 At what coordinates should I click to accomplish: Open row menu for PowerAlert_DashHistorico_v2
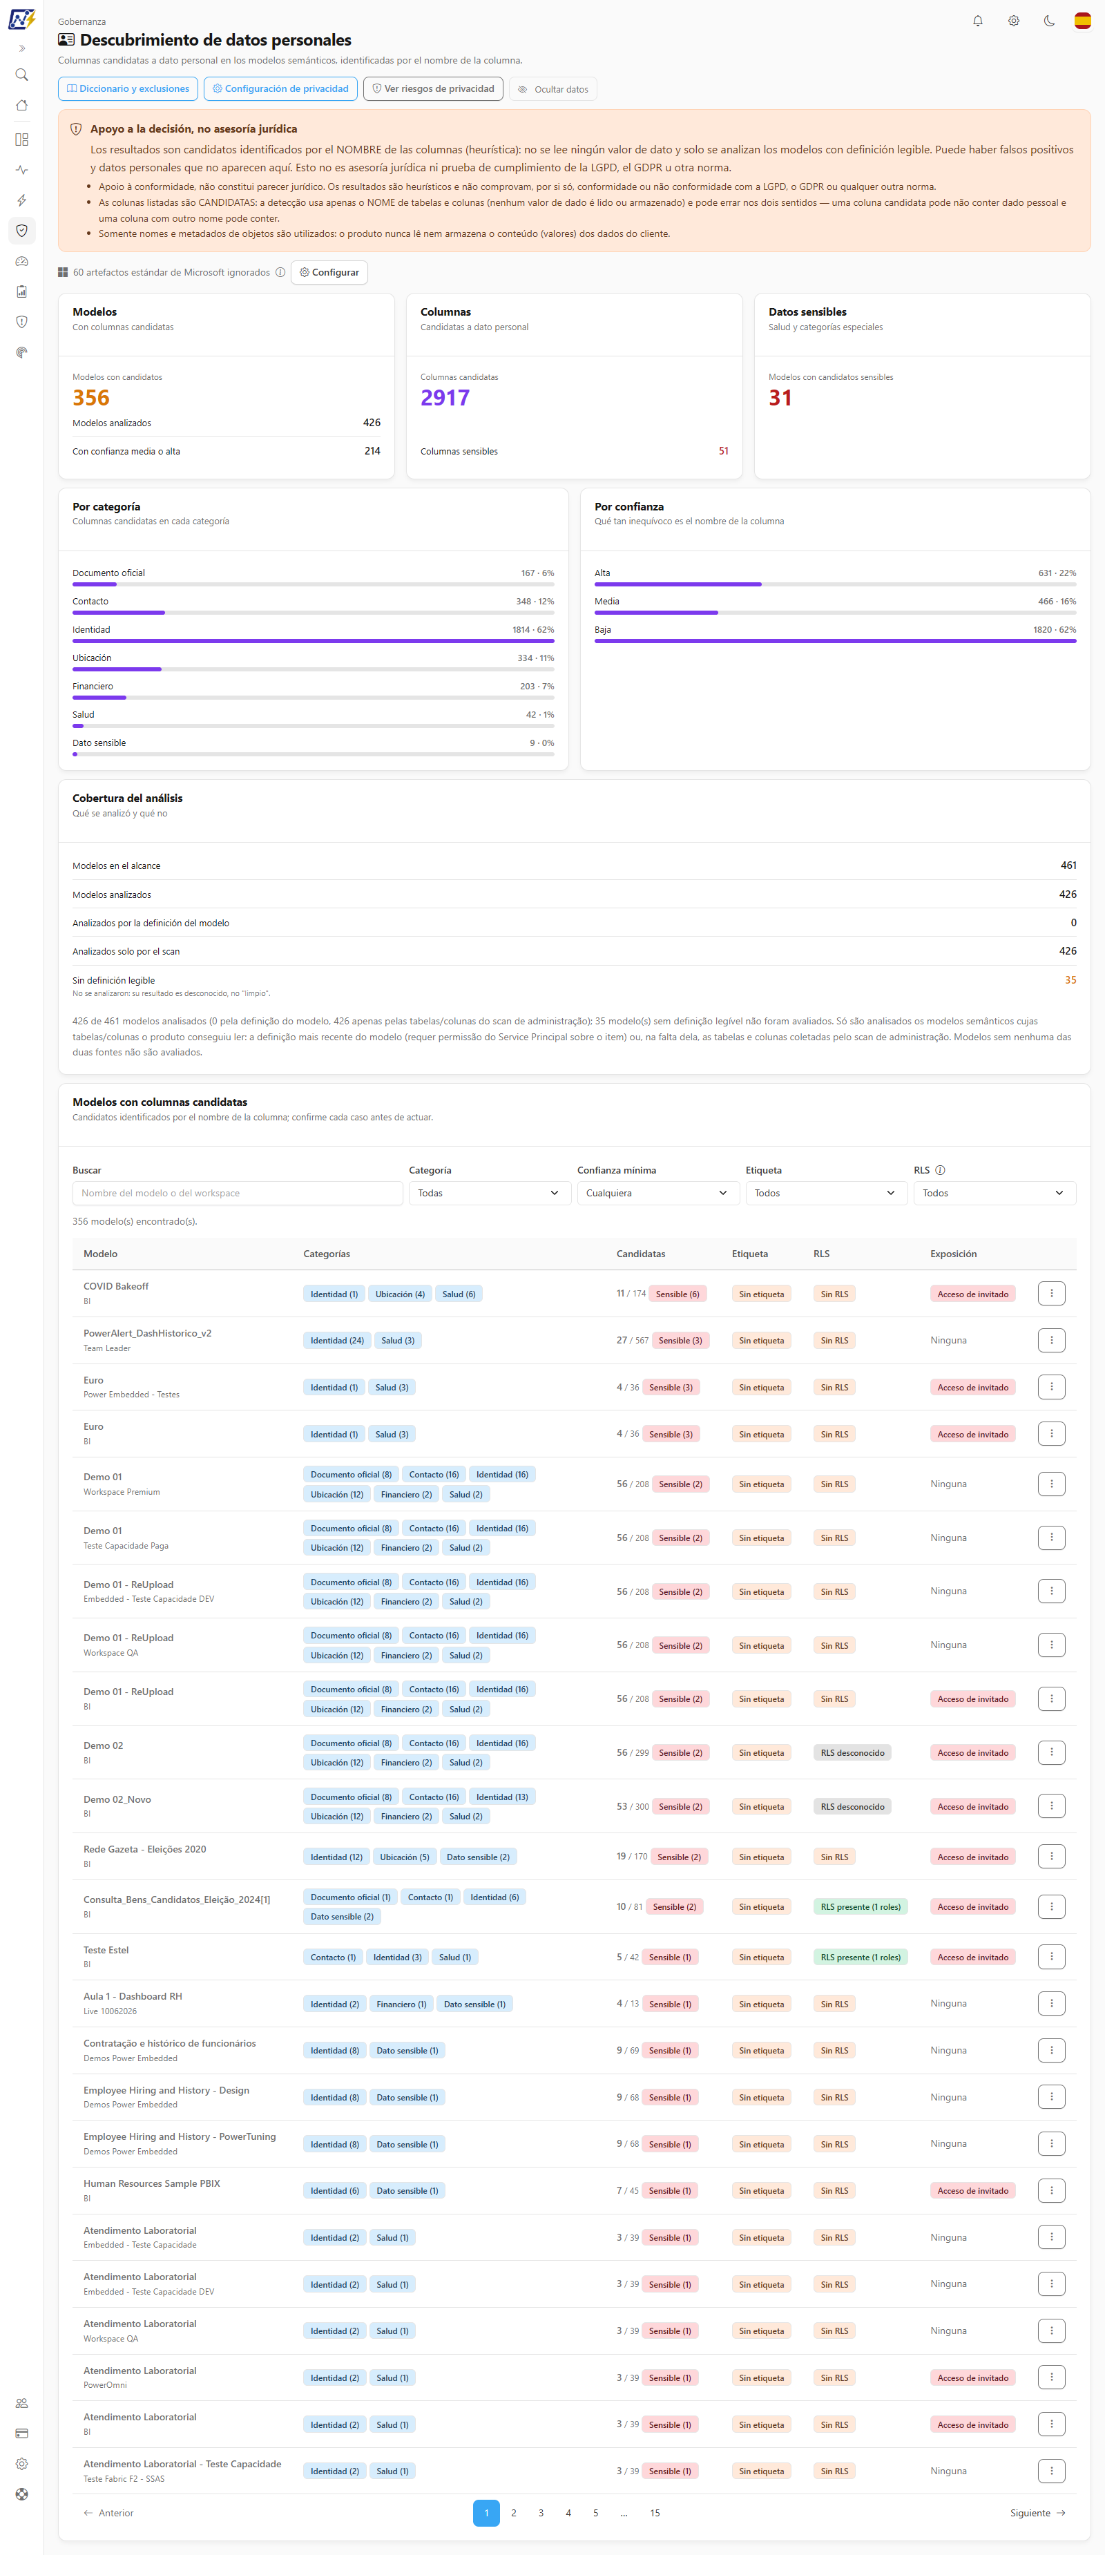(1051, 1341)
